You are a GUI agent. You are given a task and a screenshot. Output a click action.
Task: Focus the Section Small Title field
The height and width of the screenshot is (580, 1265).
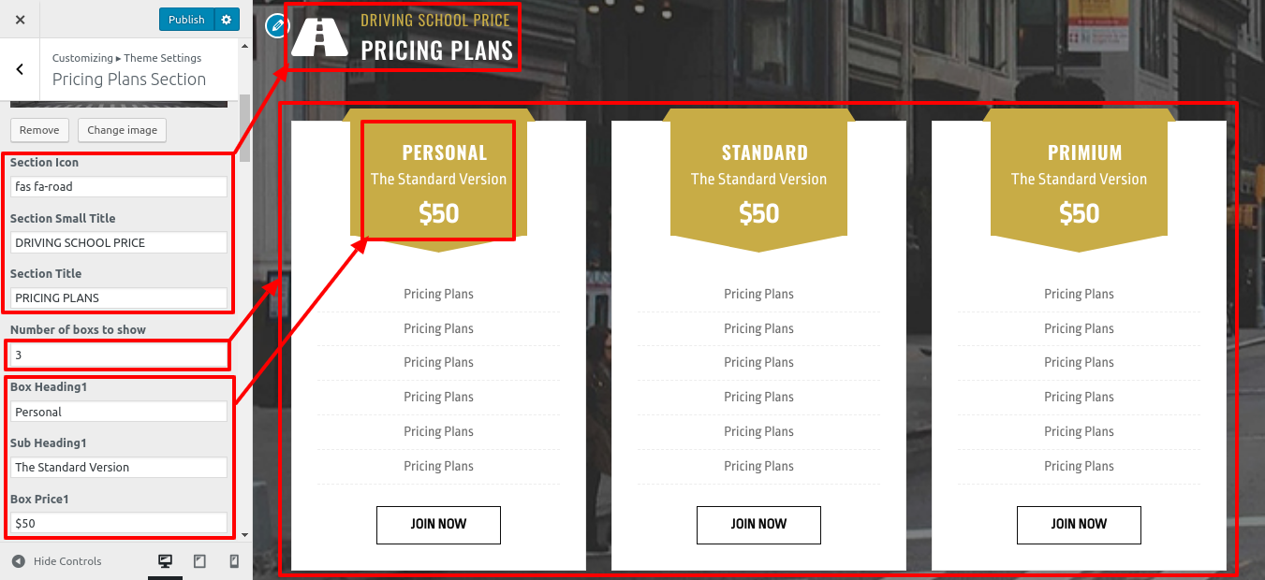119,242
